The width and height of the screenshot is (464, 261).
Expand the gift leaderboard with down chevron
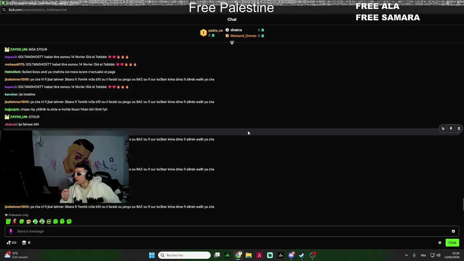coord(232,43)
